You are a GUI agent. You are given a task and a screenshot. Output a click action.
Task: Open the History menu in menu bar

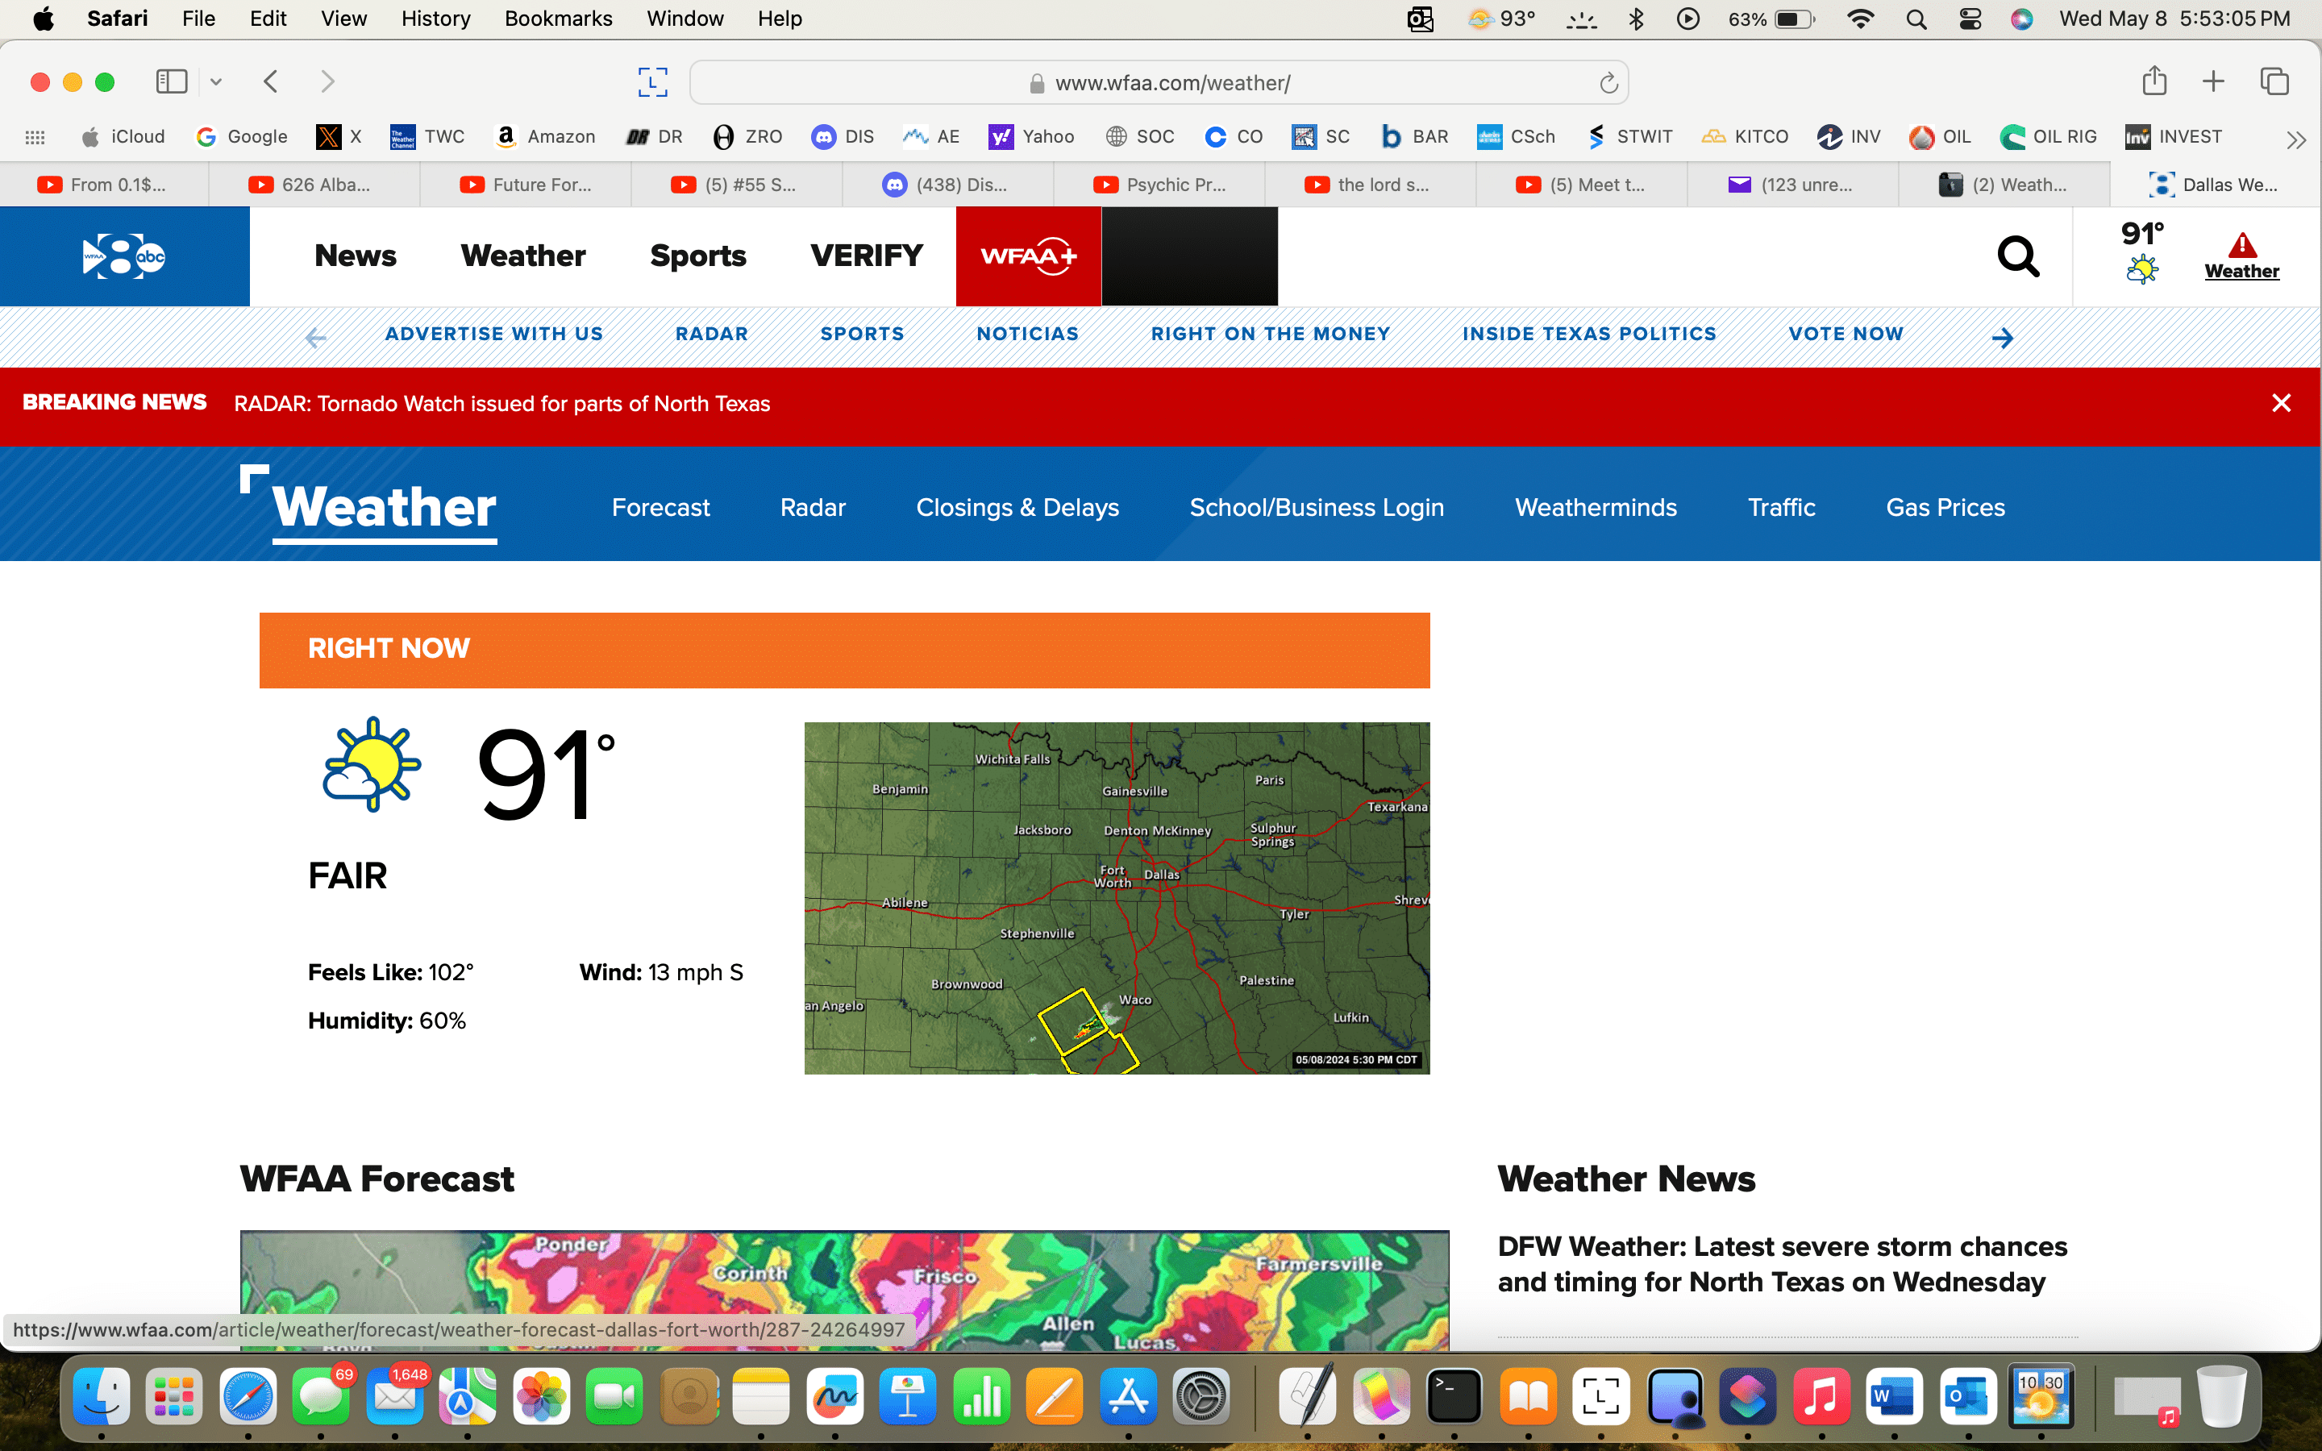click(435, 19)
